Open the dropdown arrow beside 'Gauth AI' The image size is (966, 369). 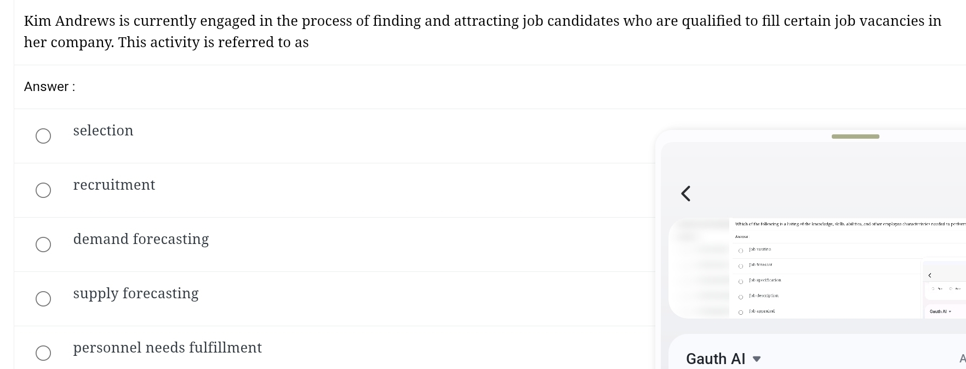point(757,359)
